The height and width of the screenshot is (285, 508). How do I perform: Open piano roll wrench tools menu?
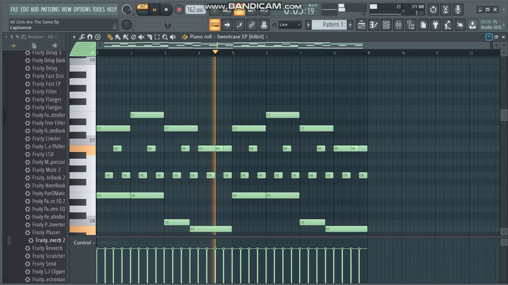point(82,37)
